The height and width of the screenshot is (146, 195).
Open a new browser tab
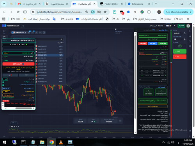click(x=156, y=4)
